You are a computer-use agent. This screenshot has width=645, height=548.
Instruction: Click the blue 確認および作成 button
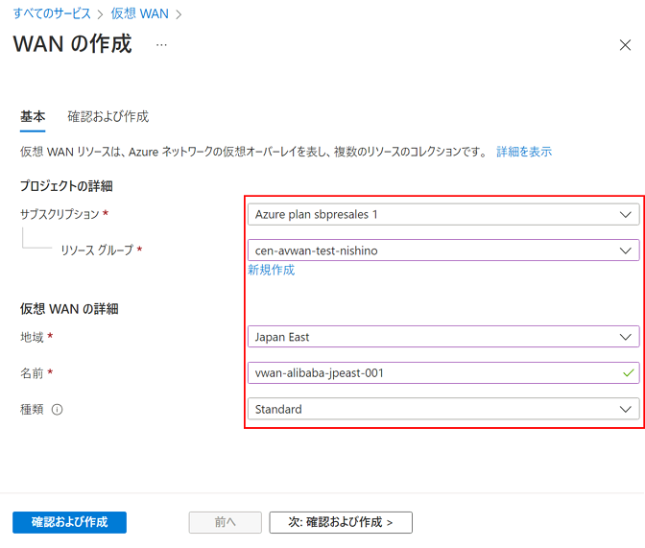[69, 522]
